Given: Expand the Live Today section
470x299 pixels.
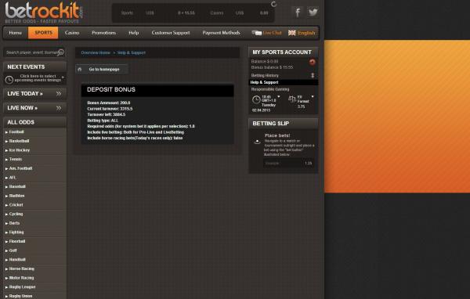Looking at the screenshot, I should [34, 94].
